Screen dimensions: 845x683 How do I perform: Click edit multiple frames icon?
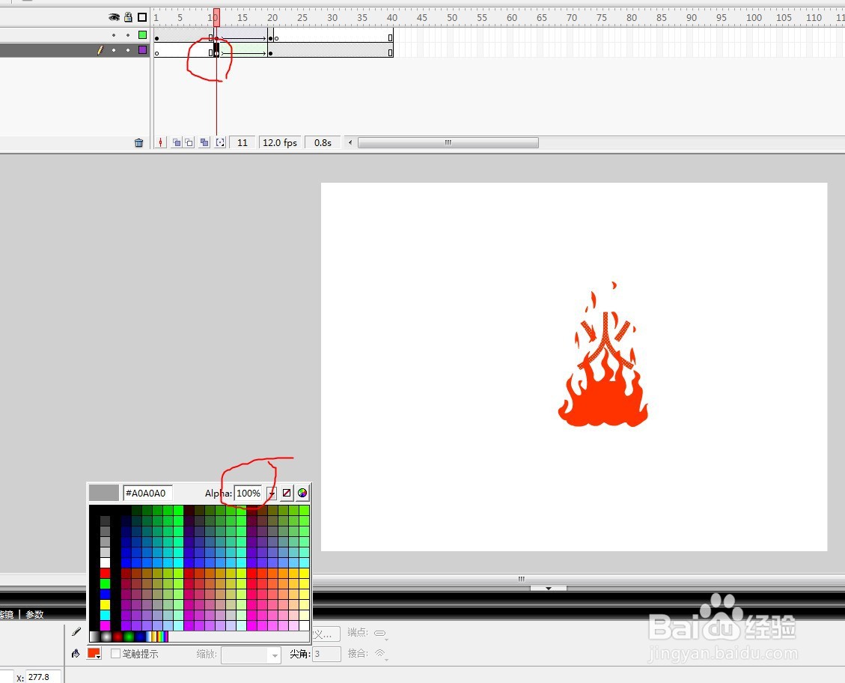click(204, 143)
